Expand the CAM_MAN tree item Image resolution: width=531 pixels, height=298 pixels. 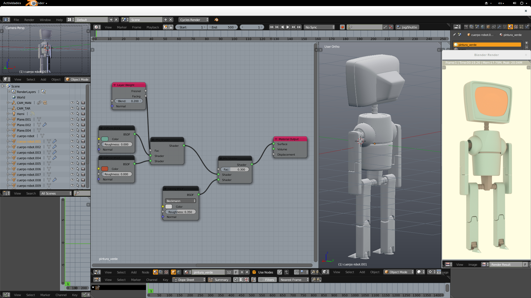click(8, 103)
